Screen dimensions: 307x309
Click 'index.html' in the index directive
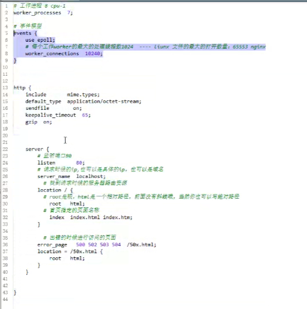point(85,217)
